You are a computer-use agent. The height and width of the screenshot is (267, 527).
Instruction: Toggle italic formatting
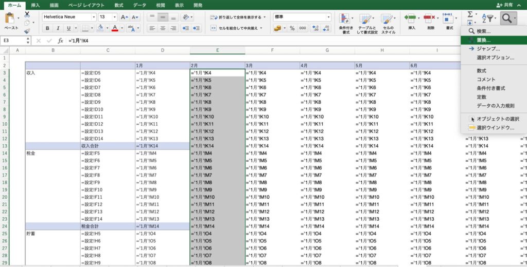(59, 28)
